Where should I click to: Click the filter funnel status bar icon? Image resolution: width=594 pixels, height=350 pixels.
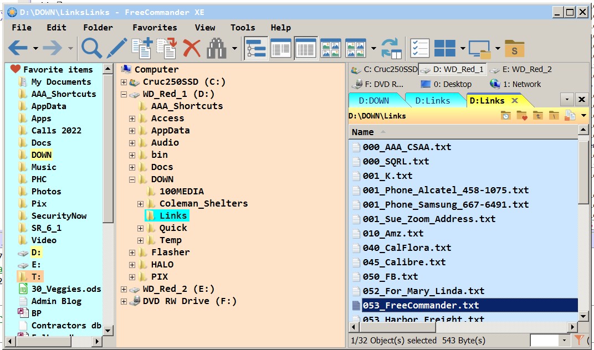coord(579,340)
